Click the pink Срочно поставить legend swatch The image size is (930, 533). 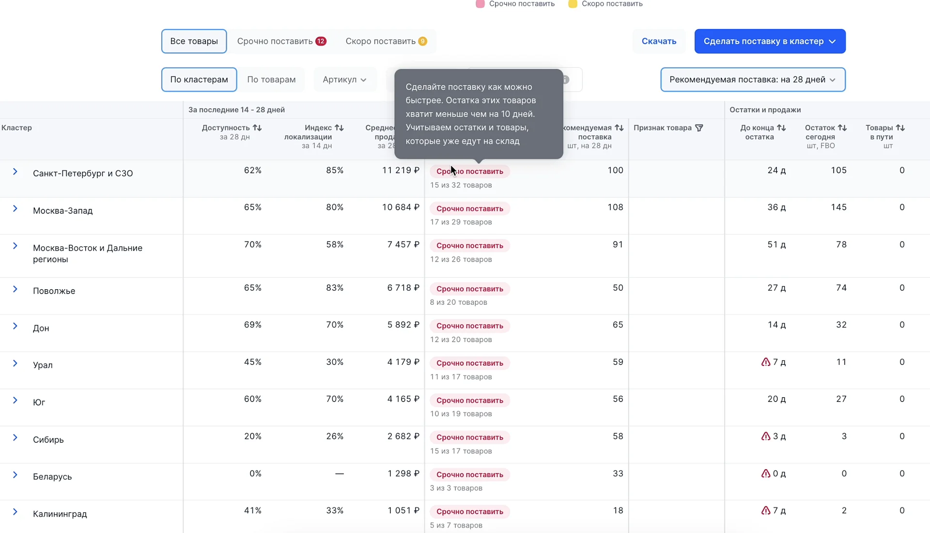(480, 4)
